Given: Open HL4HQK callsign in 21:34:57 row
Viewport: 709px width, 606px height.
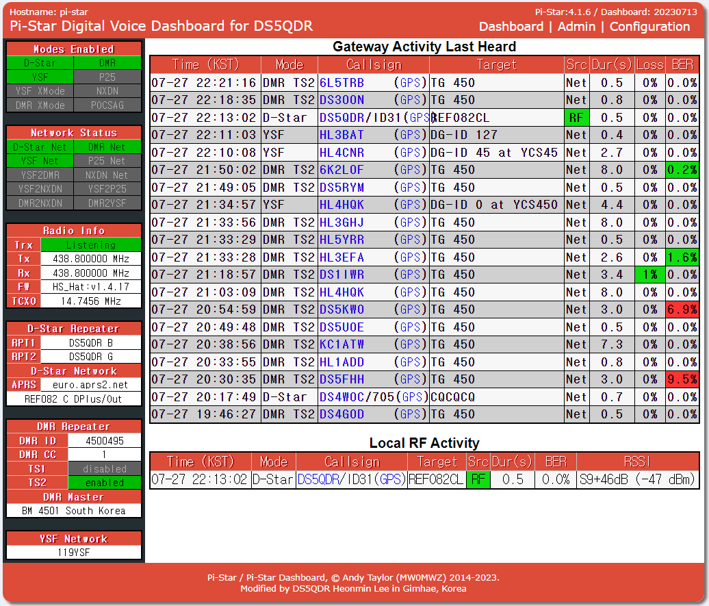Looking at the screenshot, I should [342, 205].
